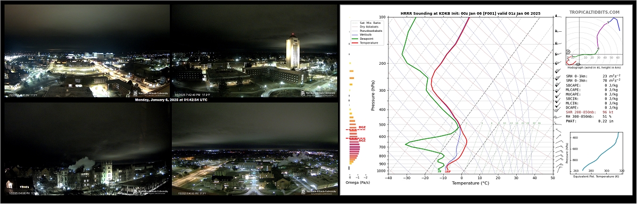Open the top-left city skyline webcam view
637x204 pixels.
point(87,50)
